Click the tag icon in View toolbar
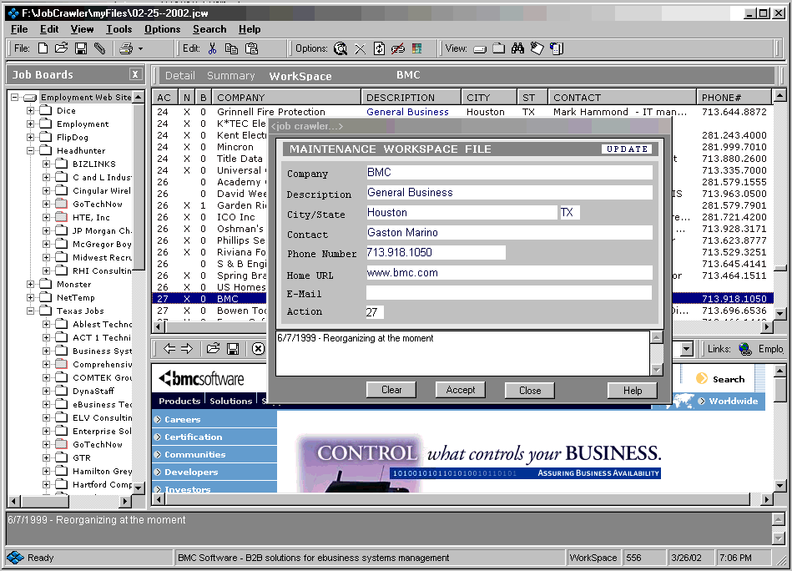 point(537,48)
